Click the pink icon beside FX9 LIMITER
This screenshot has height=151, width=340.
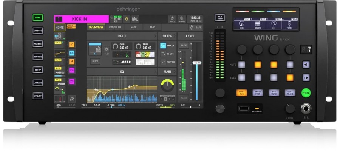click(72, 82)
